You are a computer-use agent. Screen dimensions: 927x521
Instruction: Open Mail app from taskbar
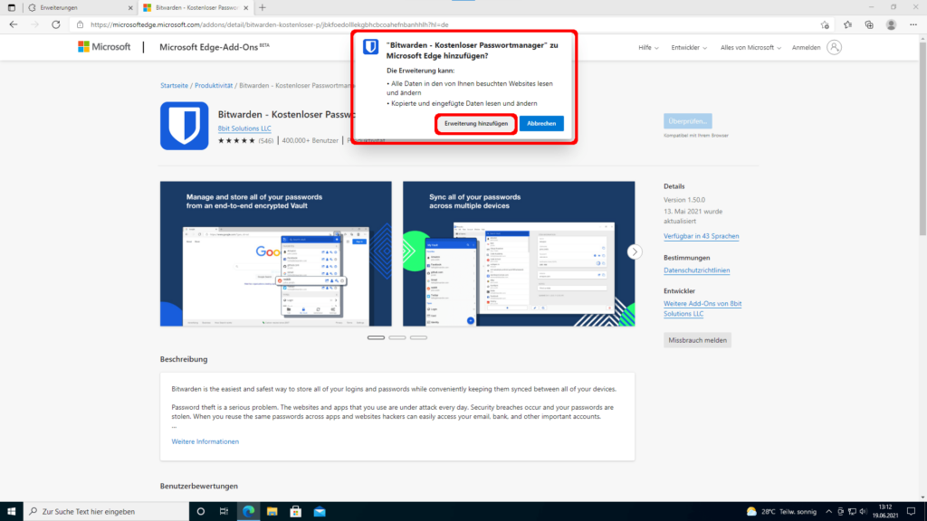tap(320, 512)
